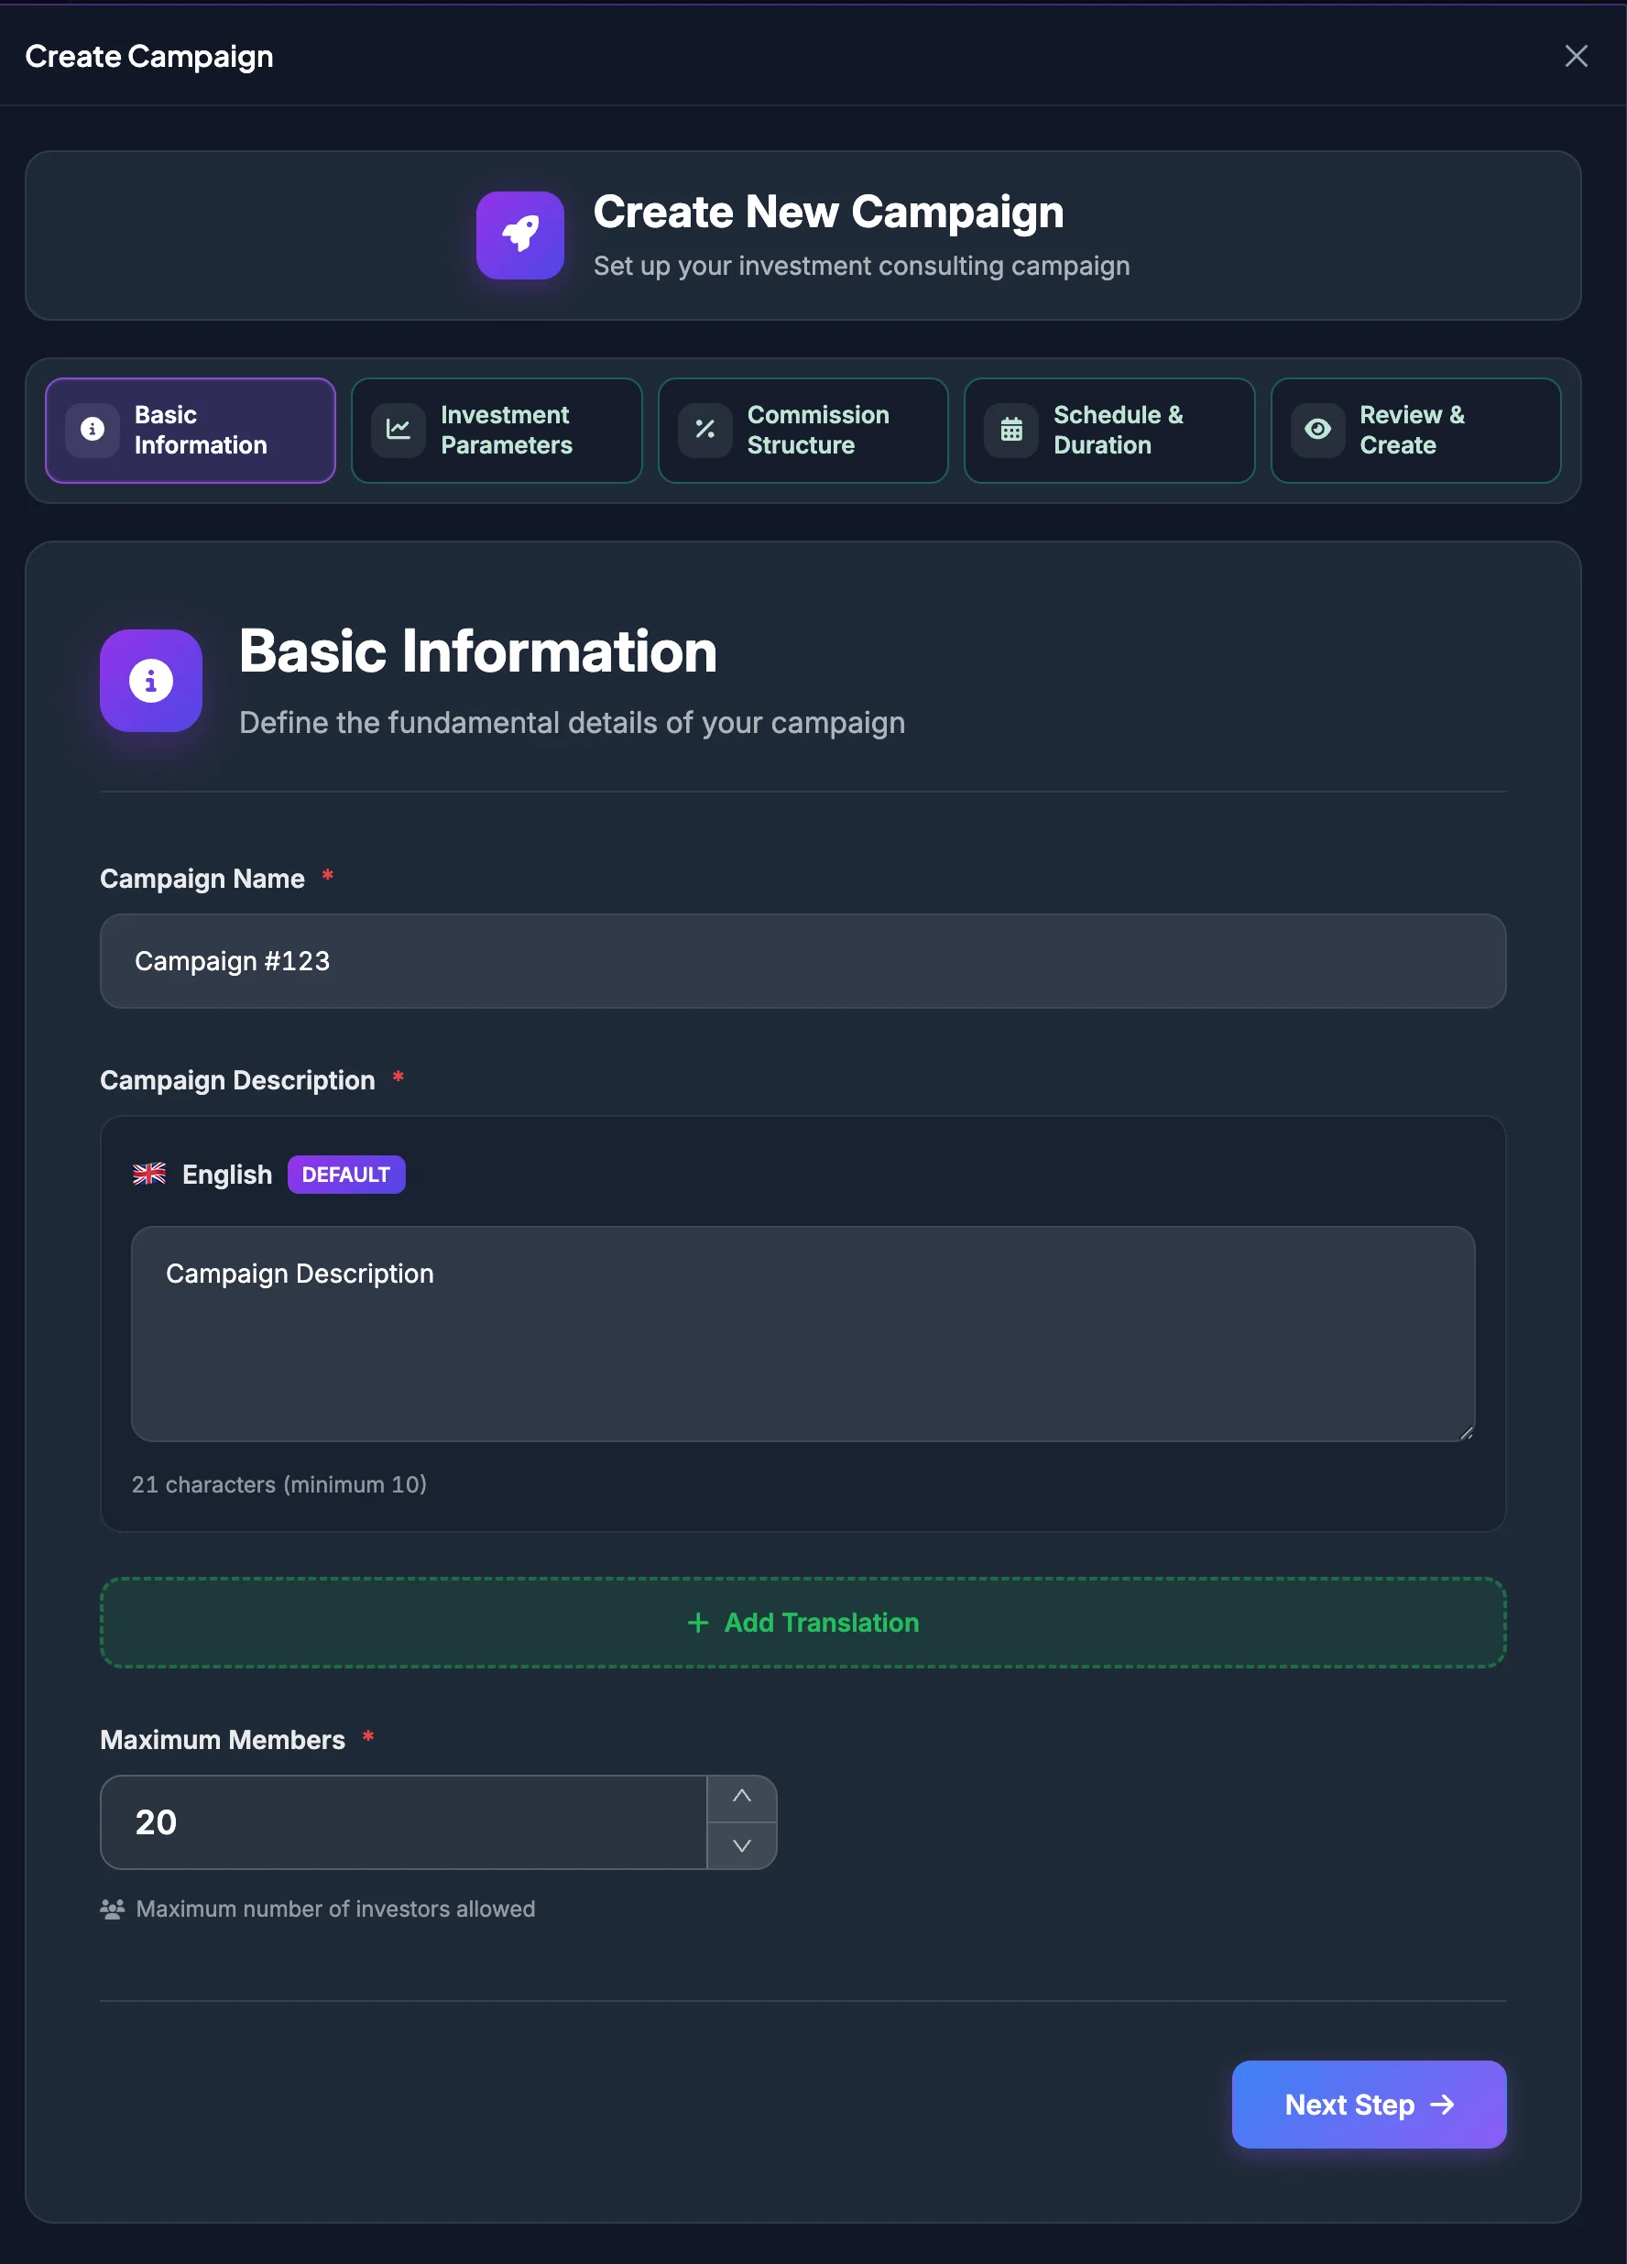The width and height of the screenshot is (1627, 2264).
Task: Click the 'Create New Campaign' heading
Action: click(x=828, y=212)
